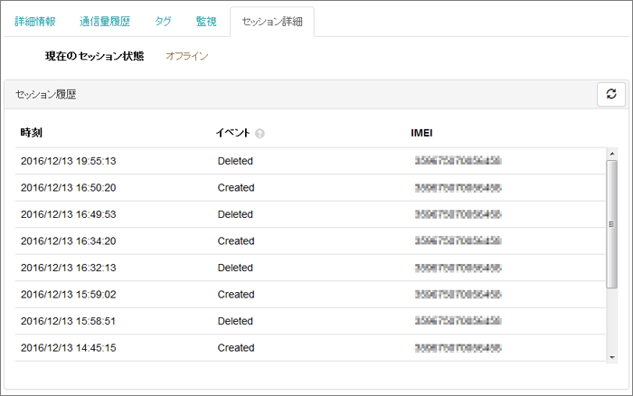Click Created event in the 15:59:02 row

click(236, 294)
